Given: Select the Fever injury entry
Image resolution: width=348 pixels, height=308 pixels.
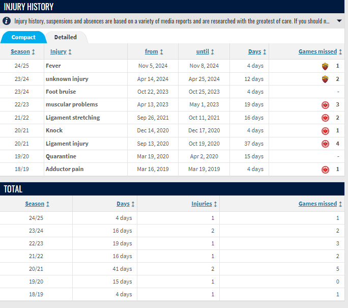Looking at the screenshot, I should click(53, 66).
